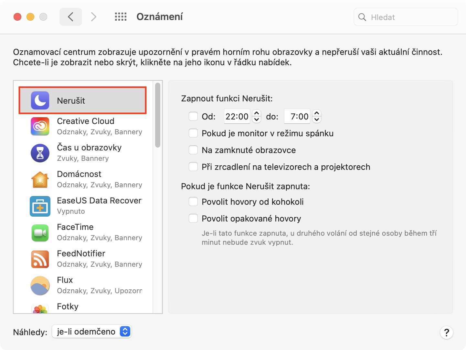Select the Čas u obrazovky hourglass icon
The width and height of the screenshot is (466, 350).
click(40, 153)
